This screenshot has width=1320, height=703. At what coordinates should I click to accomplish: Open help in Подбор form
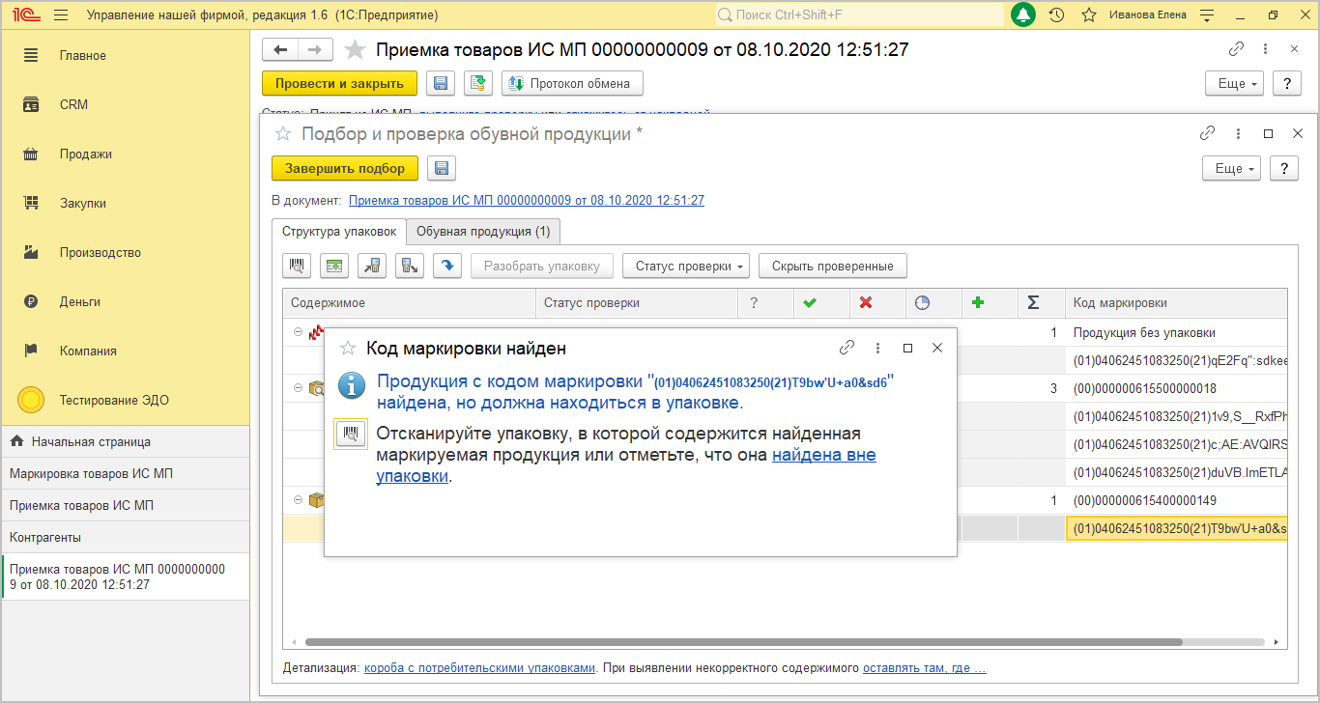[1283, 169]
